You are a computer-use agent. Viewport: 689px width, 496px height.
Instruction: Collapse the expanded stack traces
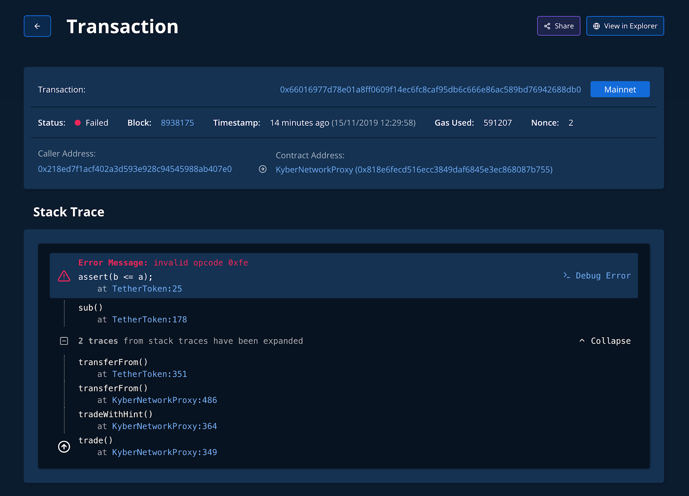(x=605, y=341)
